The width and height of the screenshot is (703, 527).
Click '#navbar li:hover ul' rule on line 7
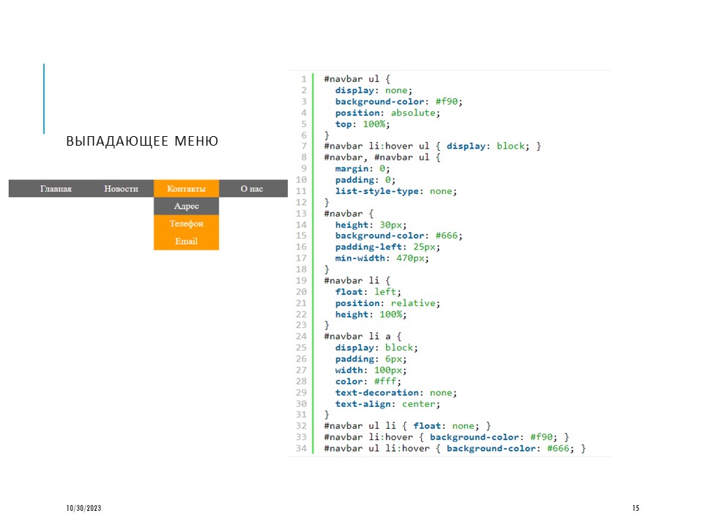pos(433,146)
